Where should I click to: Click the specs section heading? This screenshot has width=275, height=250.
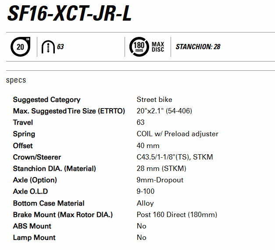click(x=16, y=80)
